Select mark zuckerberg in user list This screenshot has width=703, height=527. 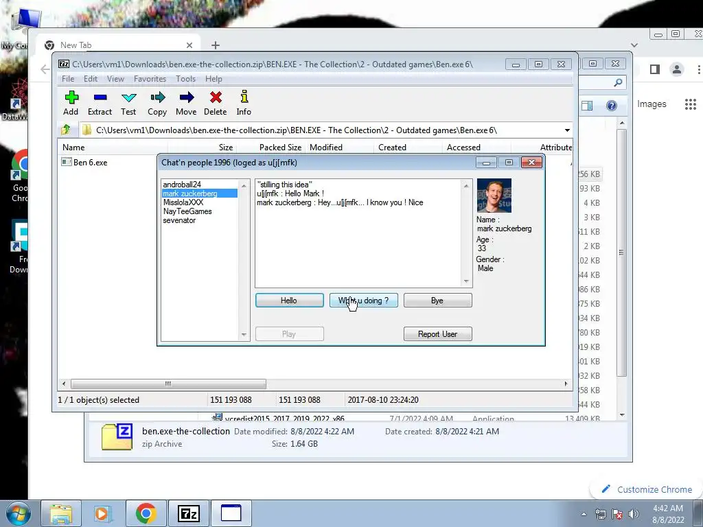point(200,194)
